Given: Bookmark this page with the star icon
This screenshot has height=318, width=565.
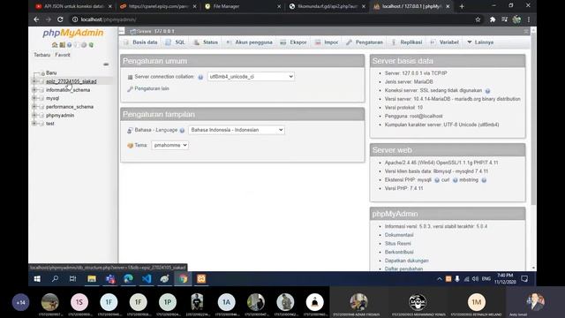Looking at the screenshot, I should [x=478, y=19].
